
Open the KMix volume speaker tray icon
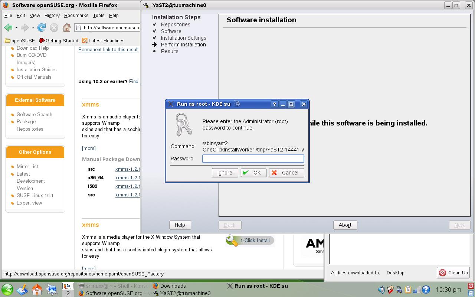coord(381,290)
